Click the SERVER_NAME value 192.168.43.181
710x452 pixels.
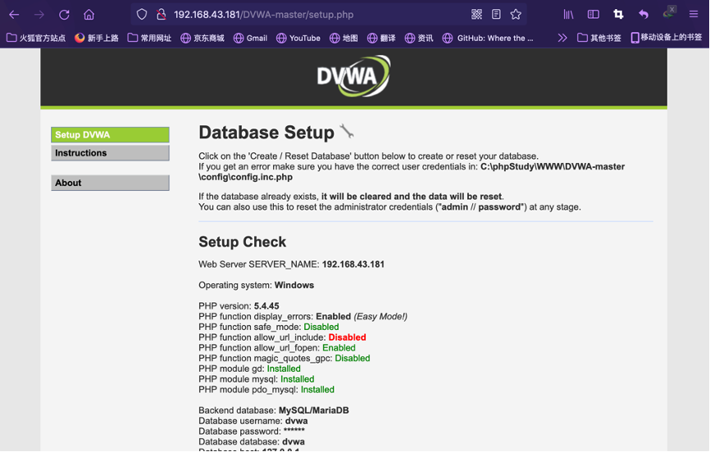(x=353, y=264)
